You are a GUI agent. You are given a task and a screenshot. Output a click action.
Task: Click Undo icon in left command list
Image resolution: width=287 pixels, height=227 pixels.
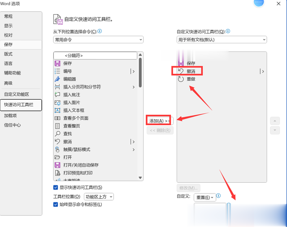[57, 142]
